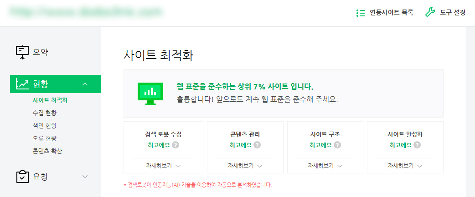Expand 자세히보기 under 사이트 구조

tap(325, 166)
